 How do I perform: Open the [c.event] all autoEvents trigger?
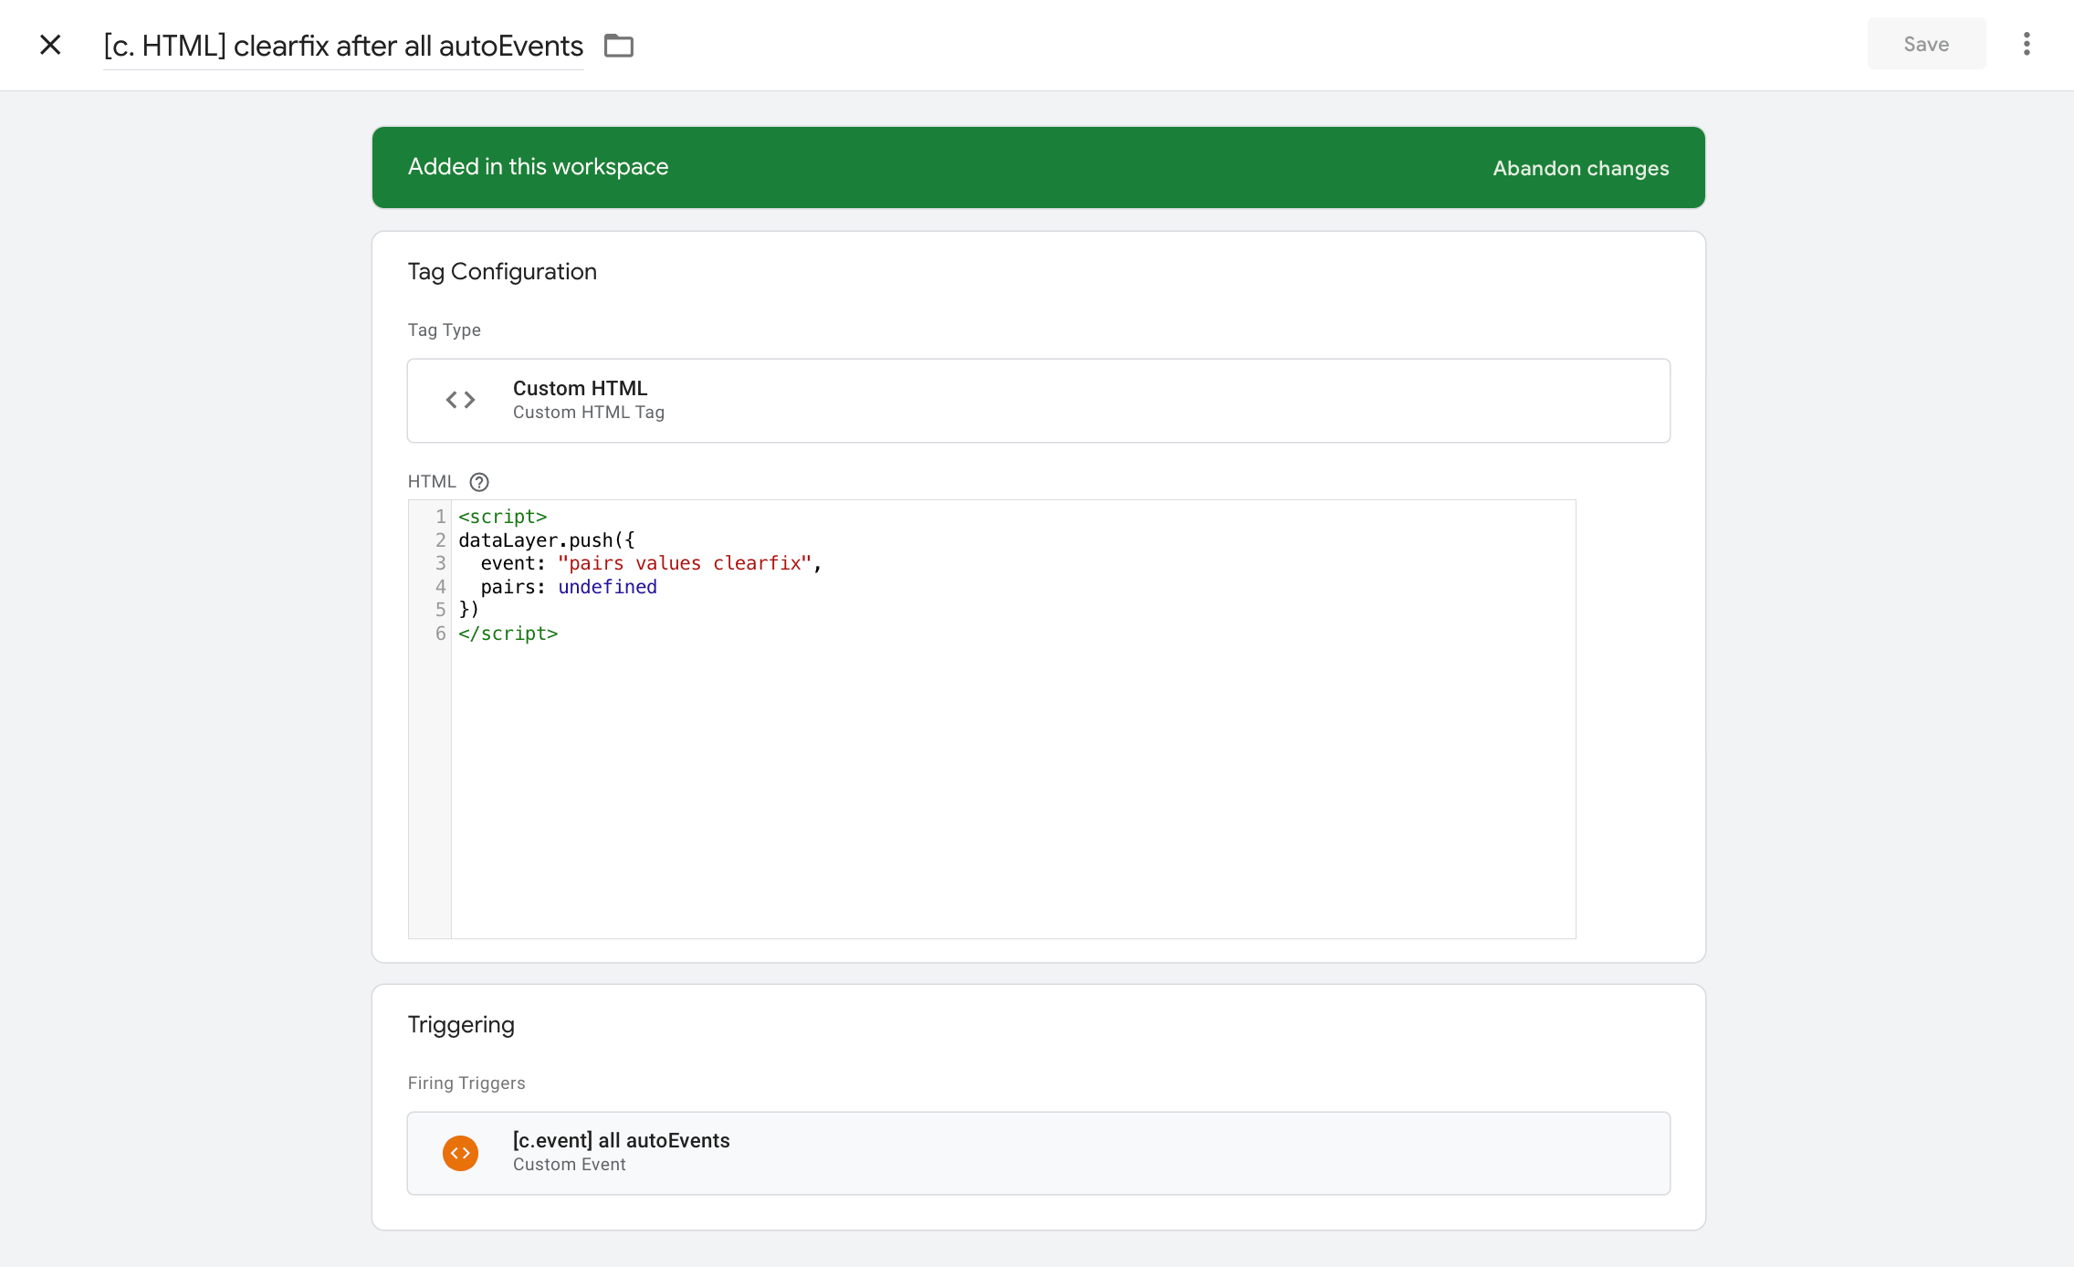pyautogui.click(x=1039, y=1153)
